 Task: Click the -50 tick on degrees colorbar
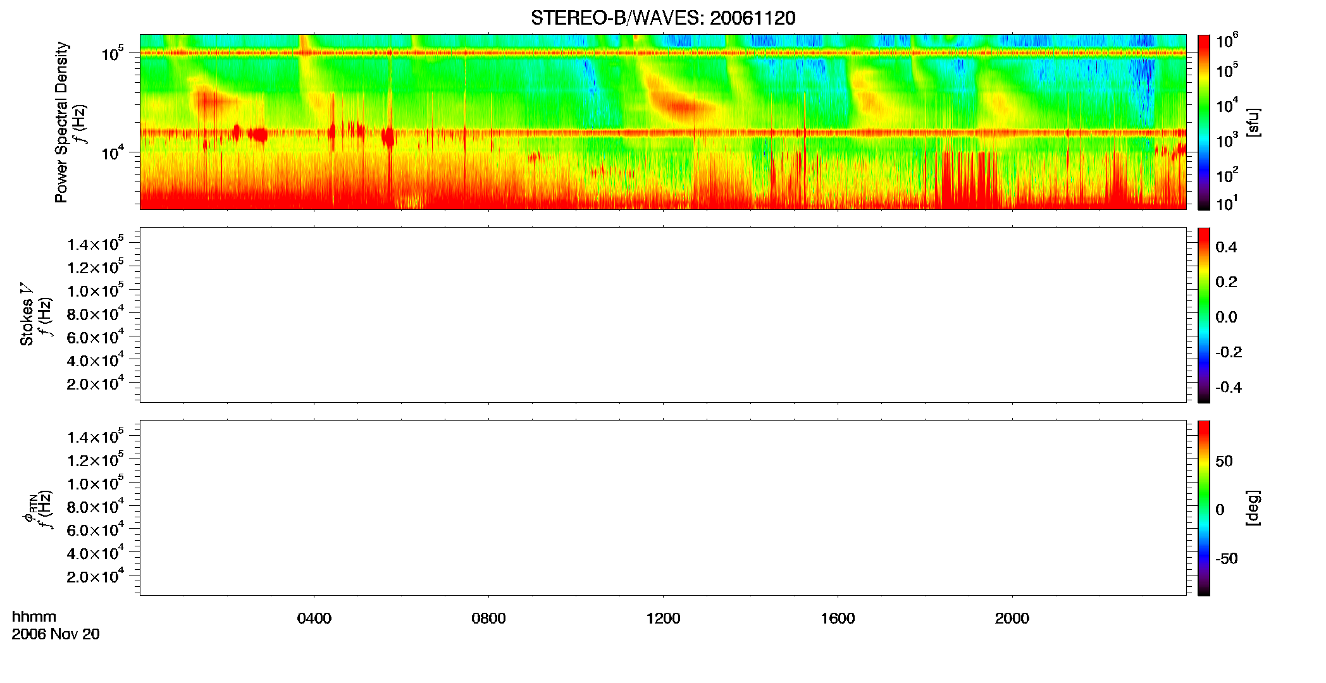point(1227,558)
